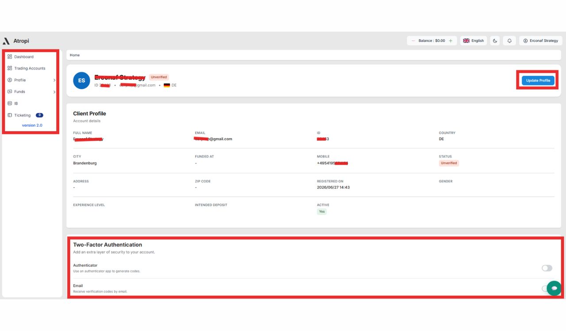The image size is (566, 331).
Task: Expand the Funds submenu chevron
Action: click(54, 92)
